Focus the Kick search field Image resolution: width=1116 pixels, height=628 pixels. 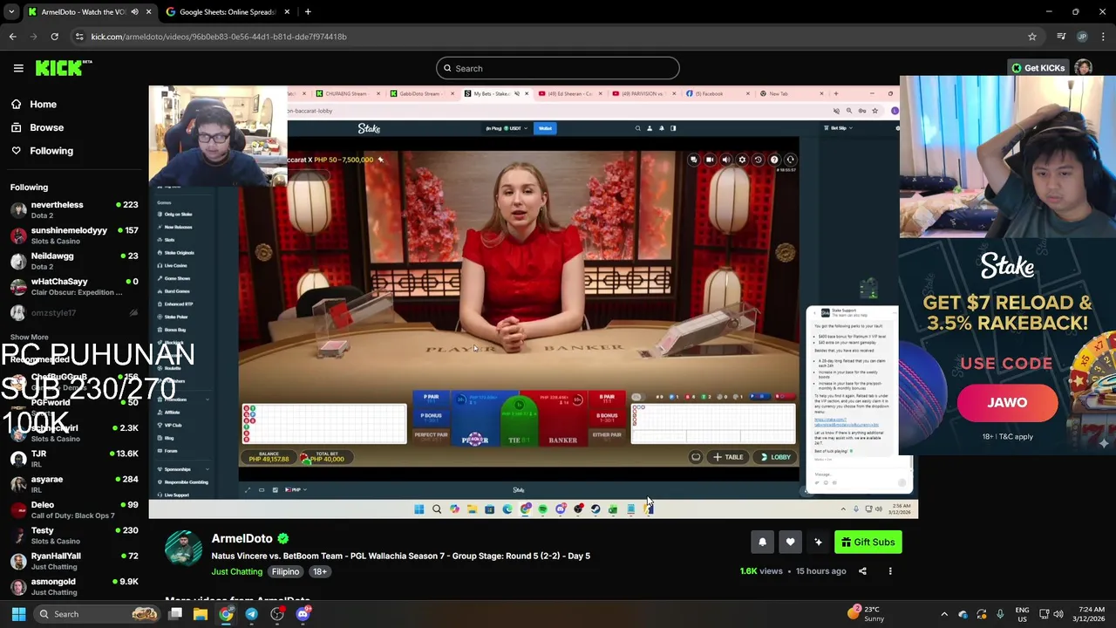[558, 68]
